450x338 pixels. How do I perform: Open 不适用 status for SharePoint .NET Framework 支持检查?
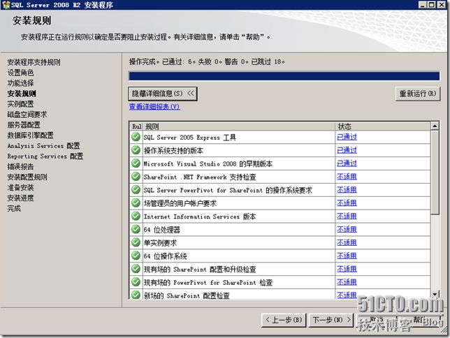(x=347, y=177)
